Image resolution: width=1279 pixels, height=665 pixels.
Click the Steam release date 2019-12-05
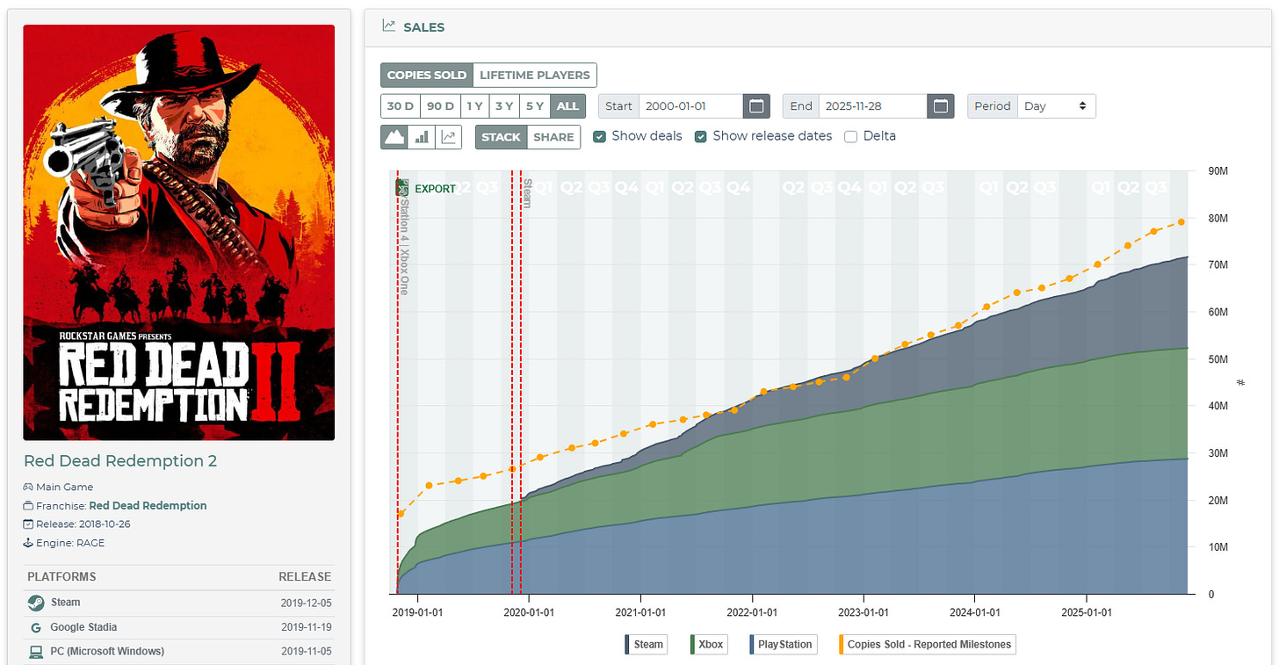coord(307,603)
